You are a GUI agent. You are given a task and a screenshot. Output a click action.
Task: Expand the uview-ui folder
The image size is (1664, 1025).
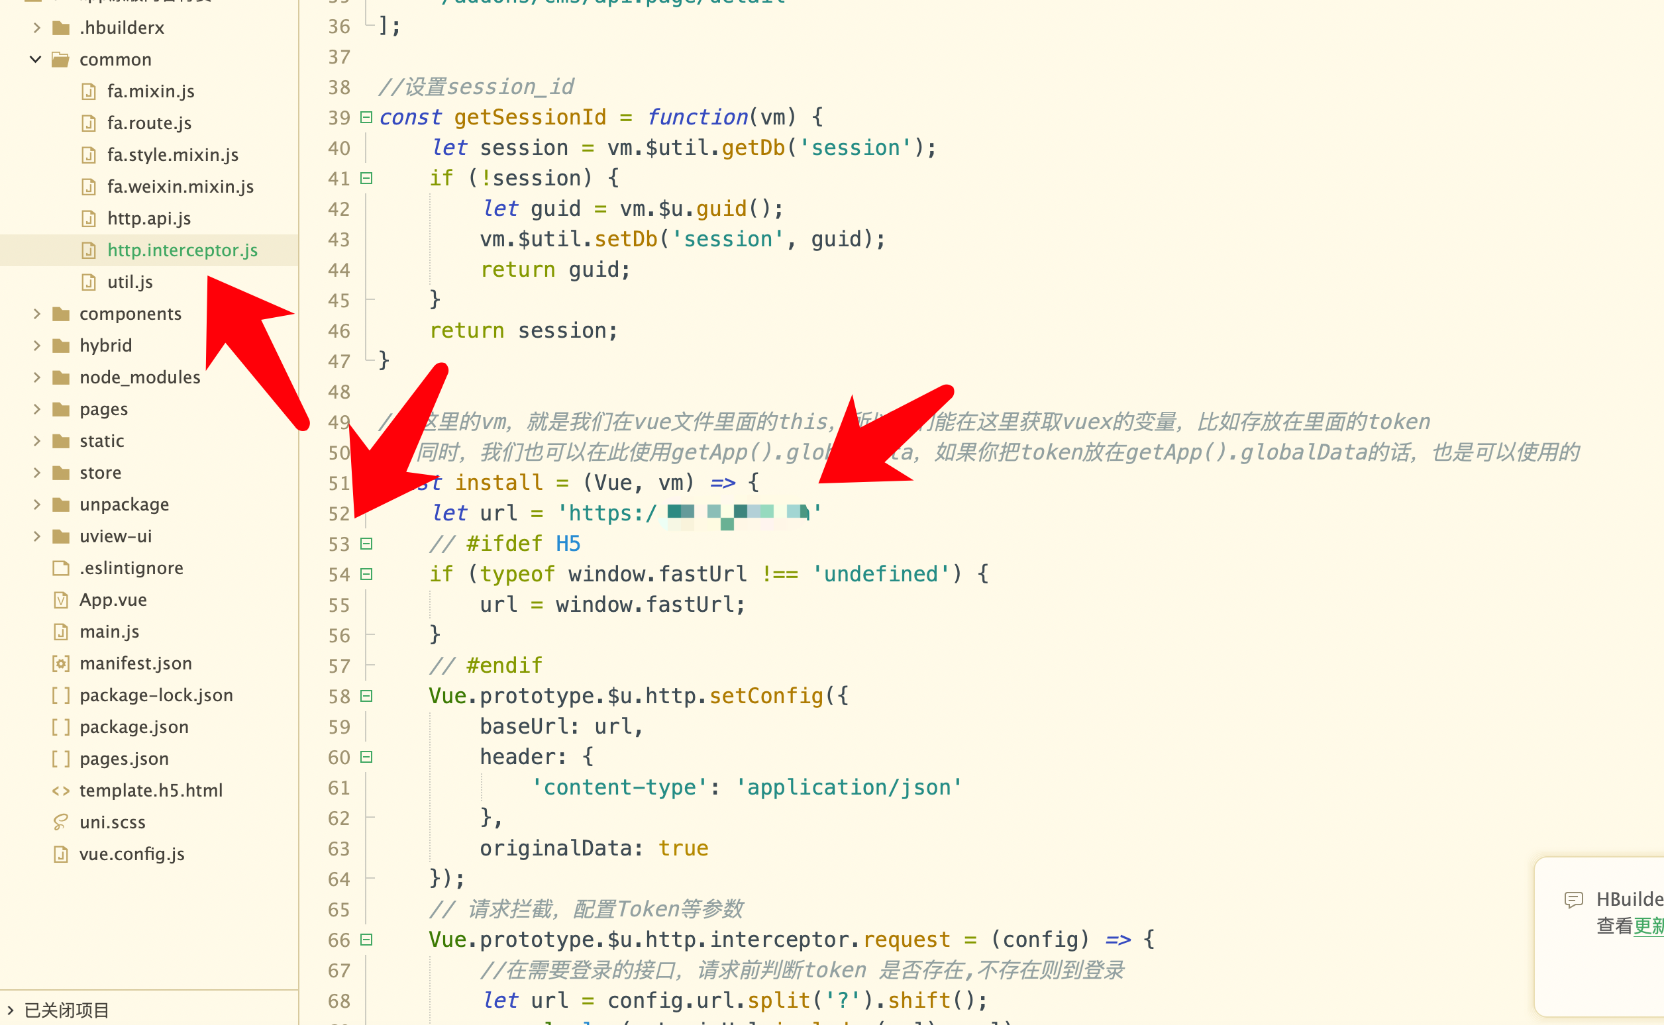tap(36, 536)
